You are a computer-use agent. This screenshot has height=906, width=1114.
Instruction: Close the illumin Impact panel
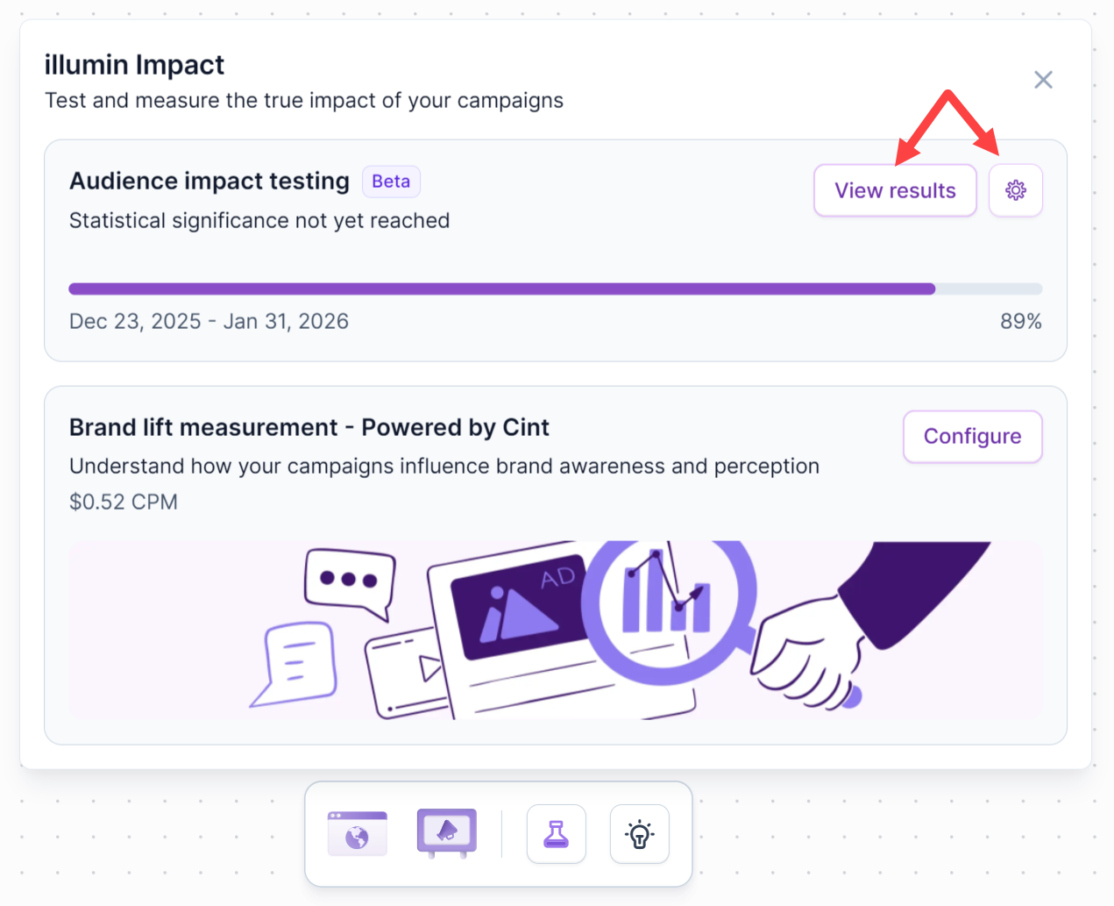click(1043, 80)
